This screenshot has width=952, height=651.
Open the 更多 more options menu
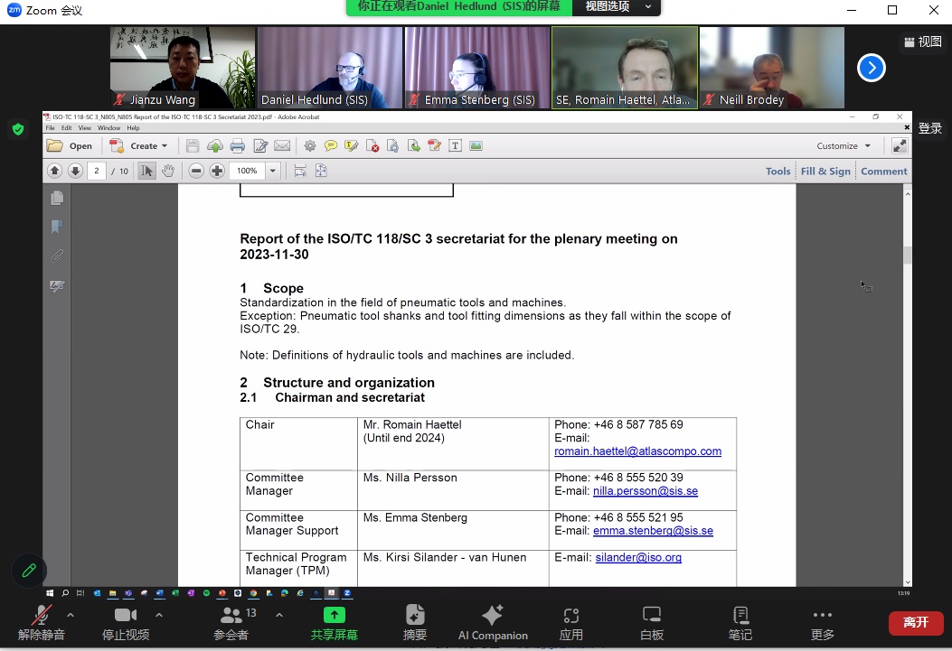[x=822, y=622]
